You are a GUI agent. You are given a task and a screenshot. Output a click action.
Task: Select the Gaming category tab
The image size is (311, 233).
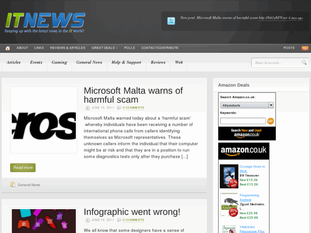[59, 62]
